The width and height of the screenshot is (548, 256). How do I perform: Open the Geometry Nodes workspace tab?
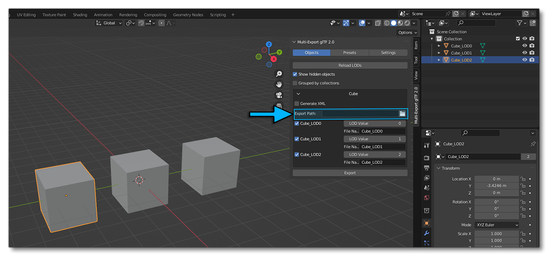click(x=188, y=15)
